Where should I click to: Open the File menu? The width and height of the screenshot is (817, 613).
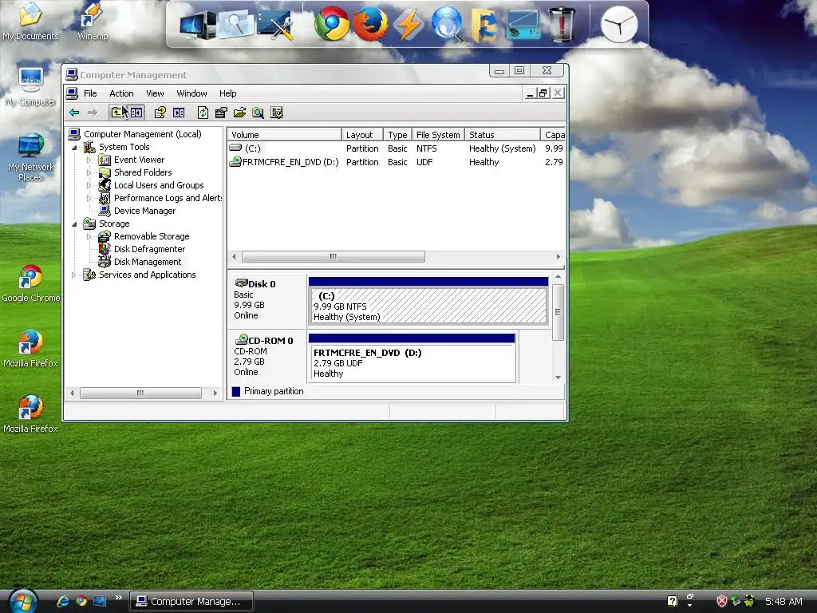tap(90, 93)
